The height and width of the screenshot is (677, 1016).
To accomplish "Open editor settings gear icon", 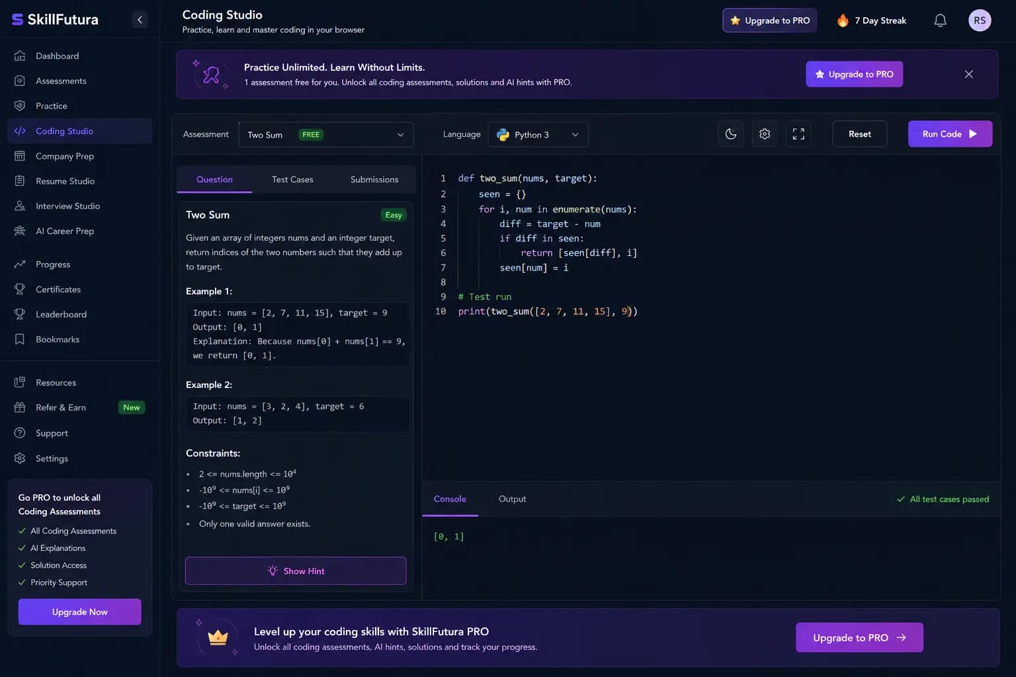I will point(765,134).
